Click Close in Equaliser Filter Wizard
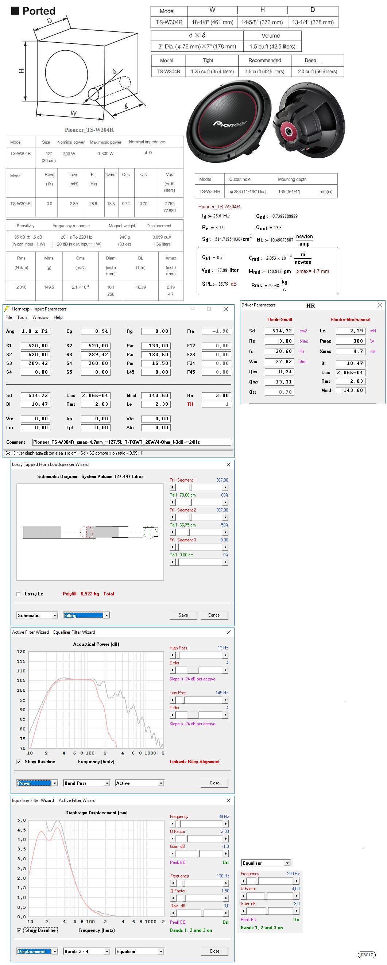The image size is (387, 965). (x=214, y=951)
